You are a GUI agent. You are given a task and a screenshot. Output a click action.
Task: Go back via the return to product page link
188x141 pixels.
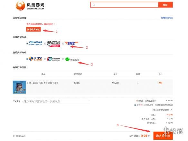point(19,136)
